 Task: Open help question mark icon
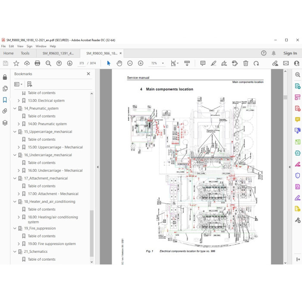[x=264, y=53]
